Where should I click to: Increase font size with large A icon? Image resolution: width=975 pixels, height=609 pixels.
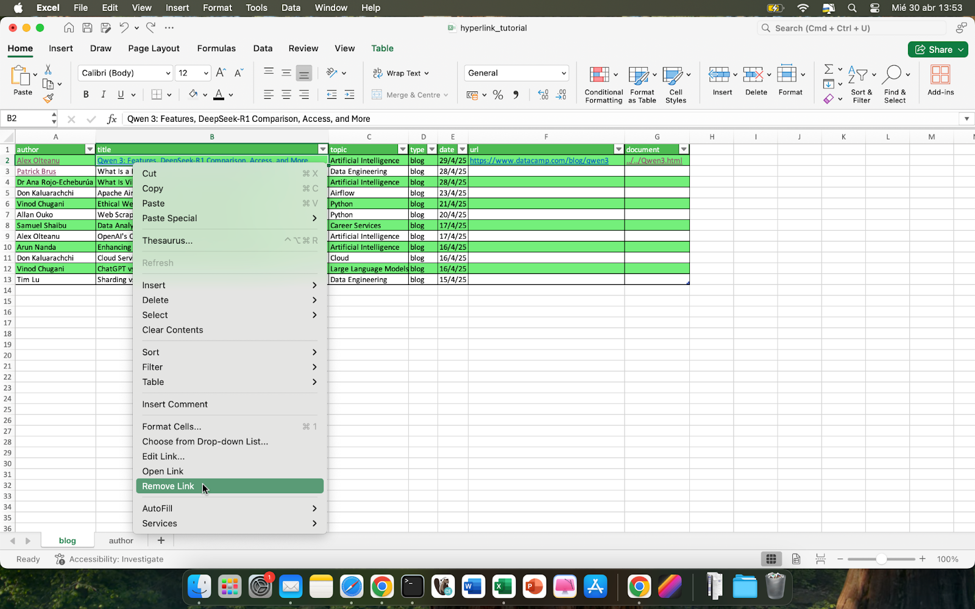coord(221,72)
